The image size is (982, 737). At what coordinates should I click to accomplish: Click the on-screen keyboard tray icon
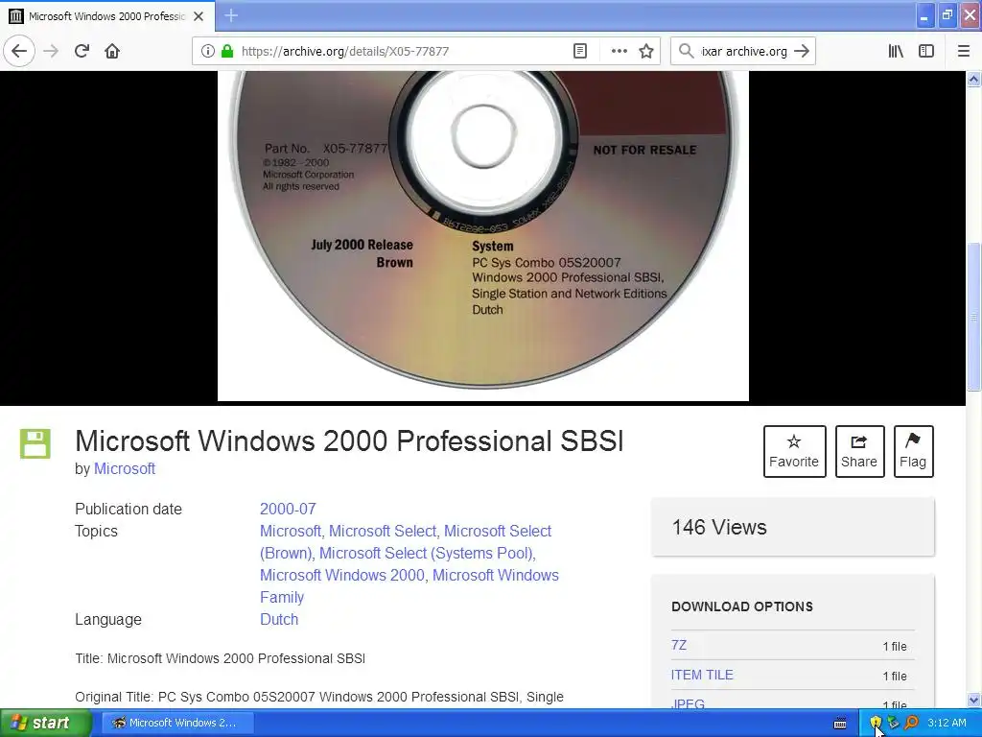coord(840,724)
